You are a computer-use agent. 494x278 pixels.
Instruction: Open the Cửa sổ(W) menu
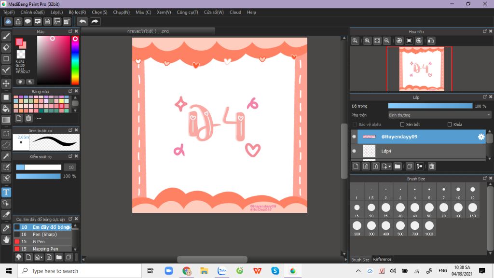tap(214, 12)
